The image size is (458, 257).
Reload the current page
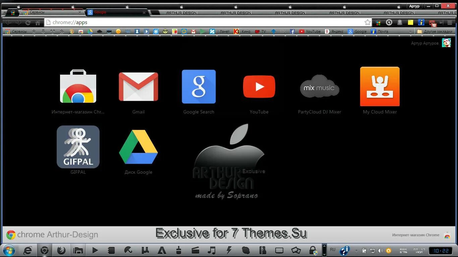28,22
